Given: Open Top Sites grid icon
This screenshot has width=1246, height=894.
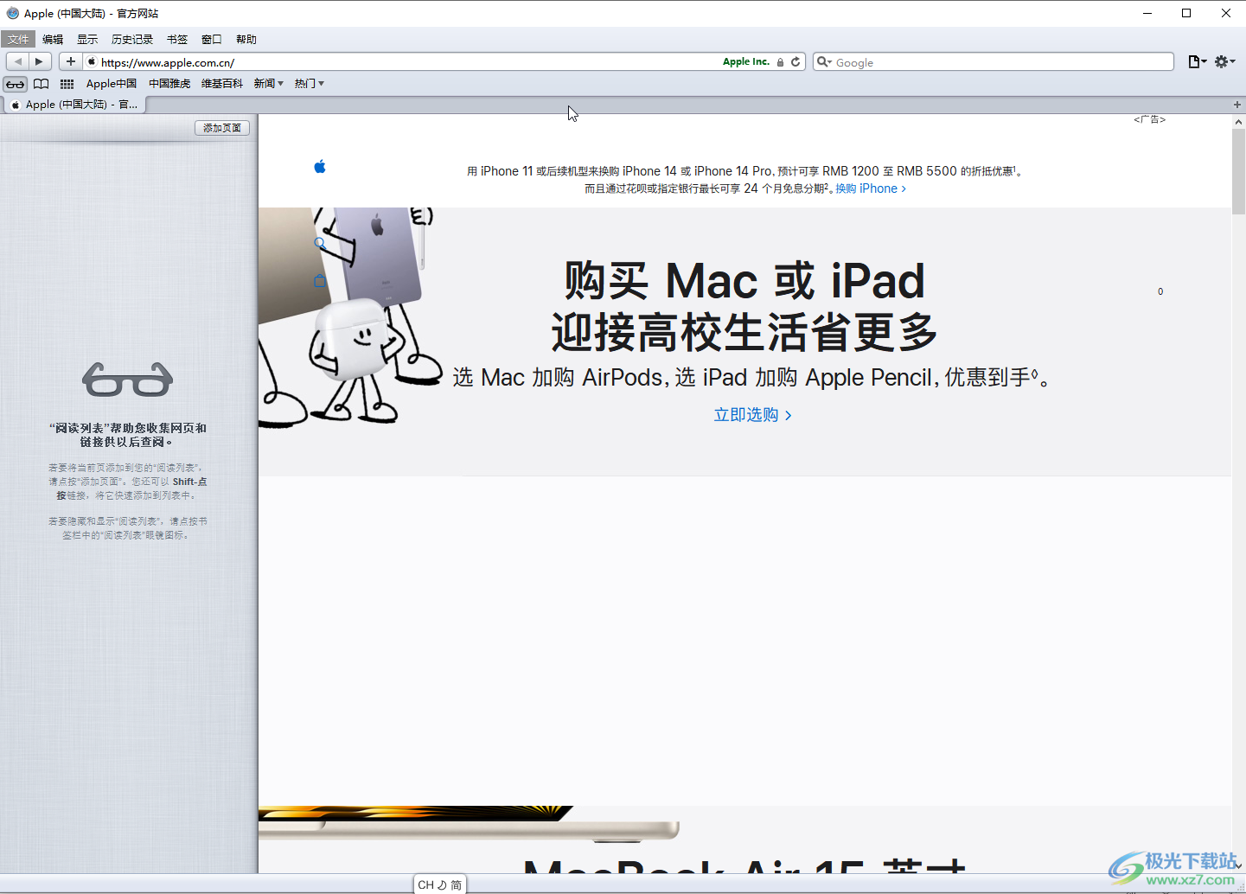Looking at the screenshot, I should click(67, 84).
